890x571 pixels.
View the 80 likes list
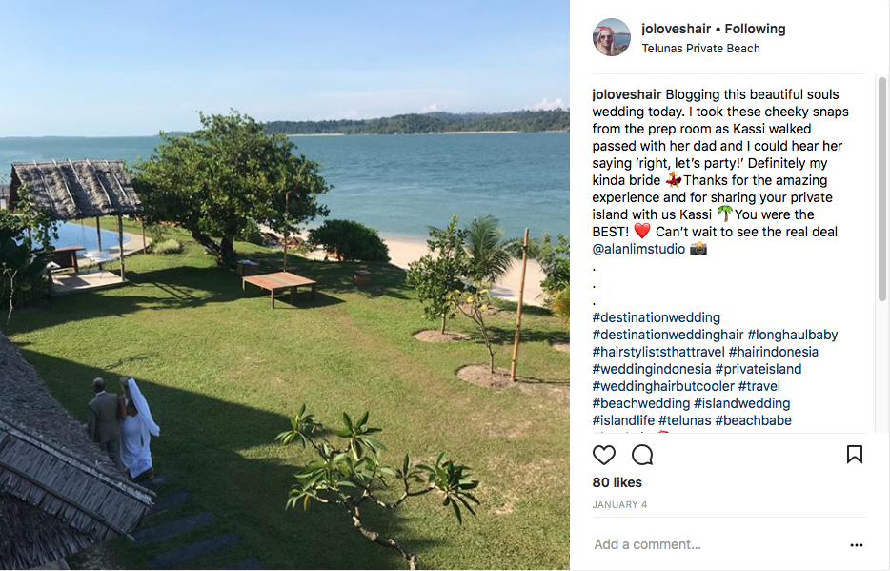pos(617,482)
